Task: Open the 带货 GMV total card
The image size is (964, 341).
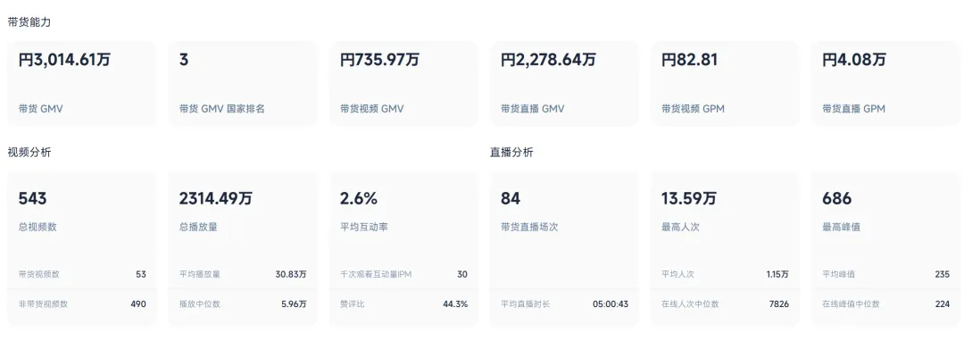Action: click(x=82, y=84)
